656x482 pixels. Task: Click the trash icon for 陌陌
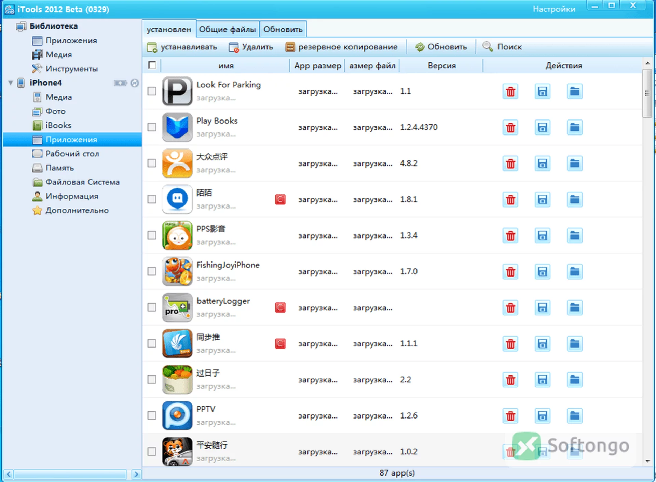pyautogui.click(x=510, y=200)
